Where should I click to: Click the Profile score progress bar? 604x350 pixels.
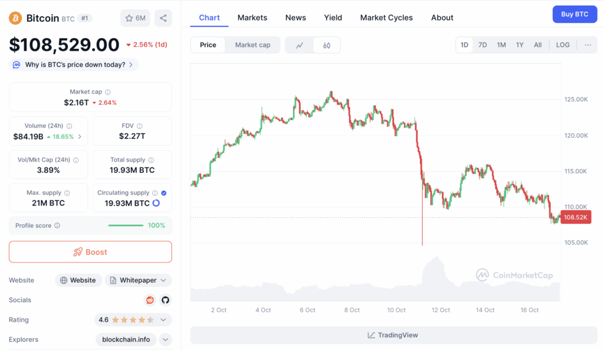[126, 226]
